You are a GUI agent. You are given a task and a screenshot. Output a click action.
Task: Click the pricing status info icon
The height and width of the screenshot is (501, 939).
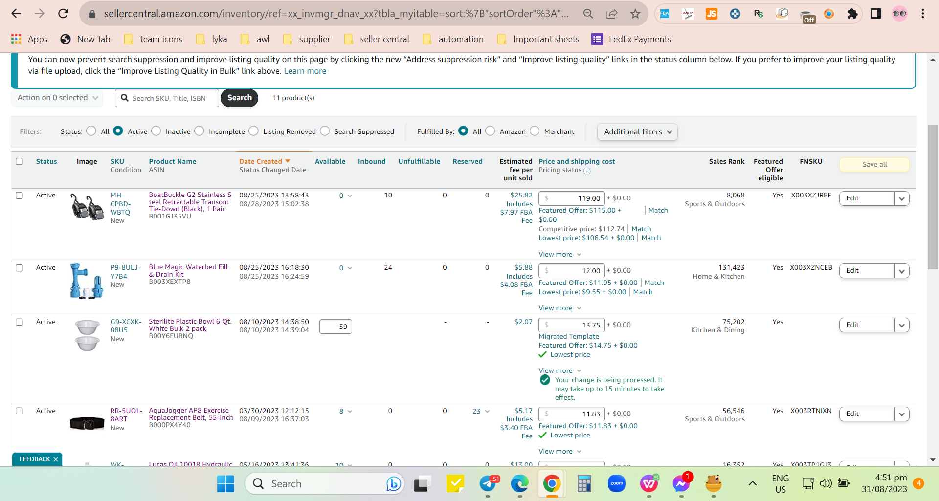point(587,171)
